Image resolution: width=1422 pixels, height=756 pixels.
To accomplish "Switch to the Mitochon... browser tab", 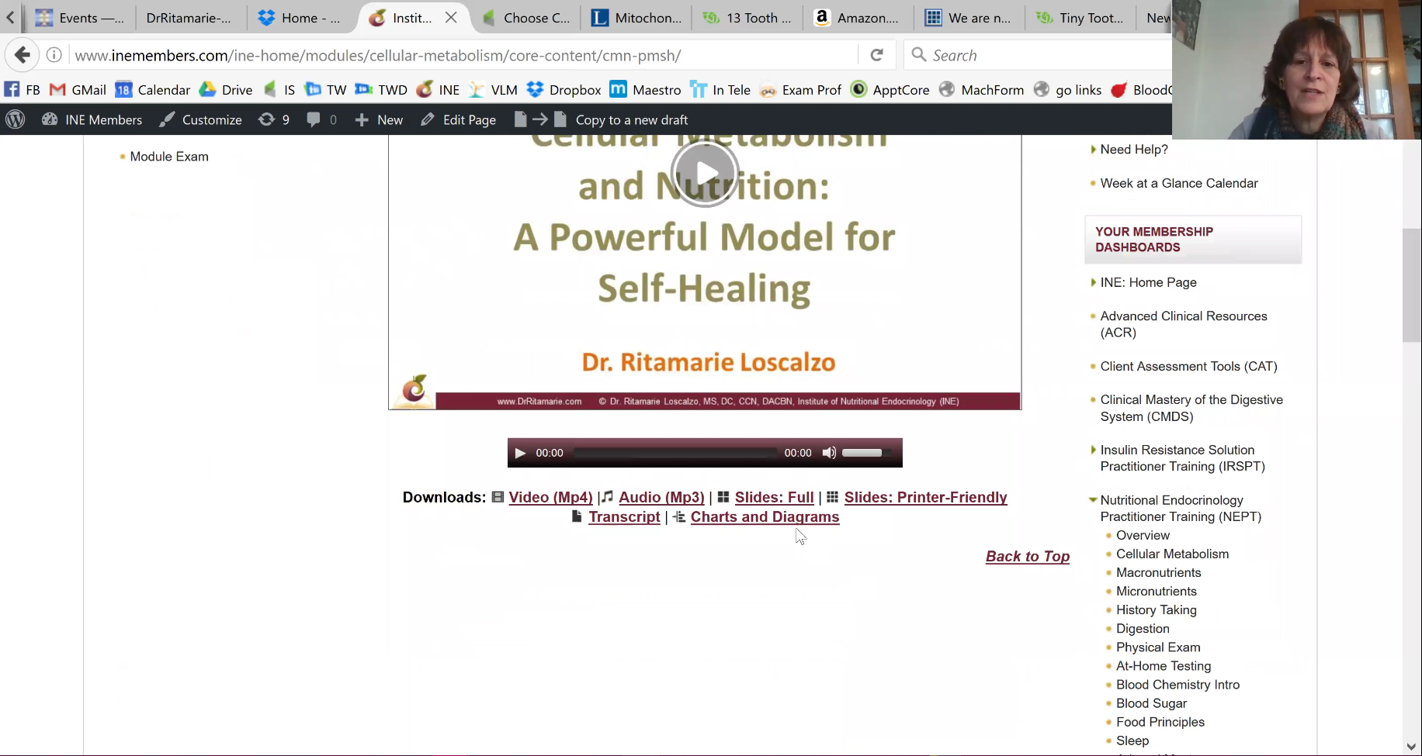I will coord(636,18).
